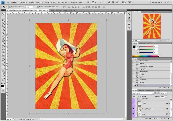Viewport: 173px width, 121px height.
Task: Switch to the viddix.psd document tab
Action: pos(62,10)
